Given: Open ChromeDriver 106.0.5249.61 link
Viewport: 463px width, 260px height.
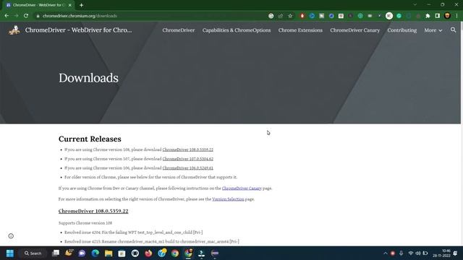Looking at the screenshot, I should click(x=188, y=168).
